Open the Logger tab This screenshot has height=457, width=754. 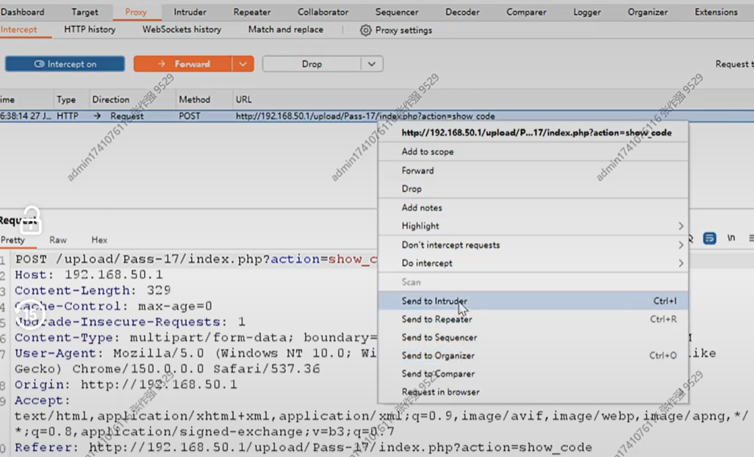point(586,12)
